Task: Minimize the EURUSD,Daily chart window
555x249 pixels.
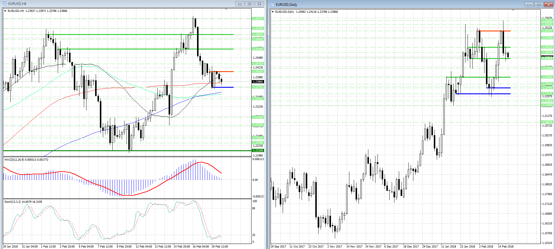Action: [529, 4]
